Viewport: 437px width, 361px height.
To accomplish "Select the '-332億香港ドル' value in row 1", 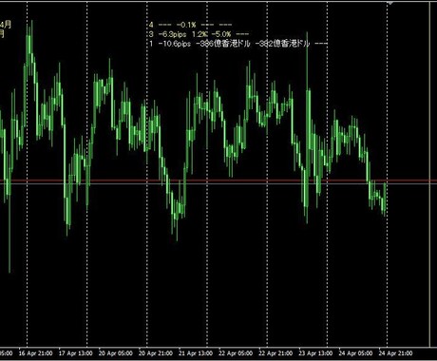I will 282,44.
